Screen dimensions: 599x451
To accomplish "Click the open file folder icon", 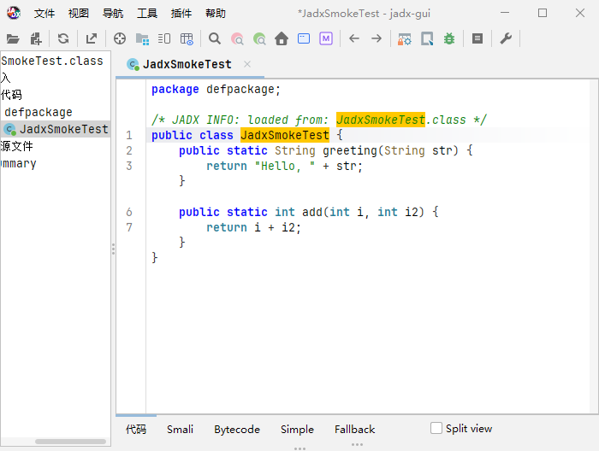I will pyautogui.click(x=13, y=39).
